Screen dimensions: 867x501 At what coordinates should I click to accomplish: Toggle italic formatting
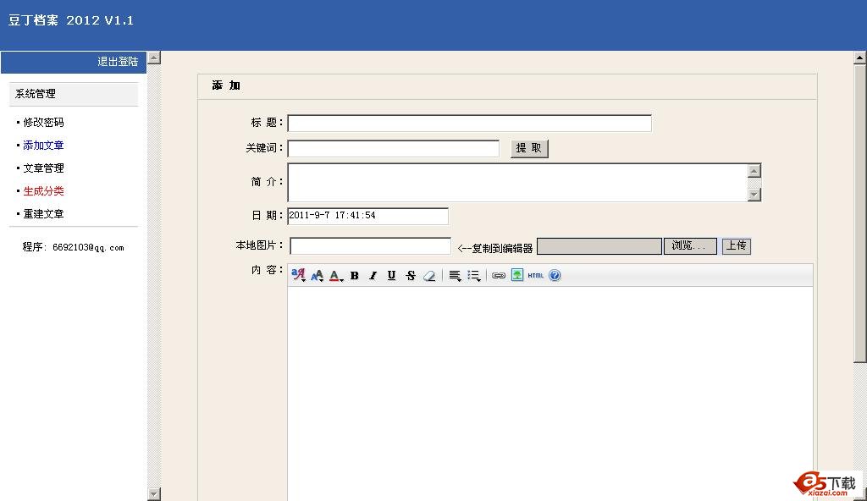pos(373,275)
